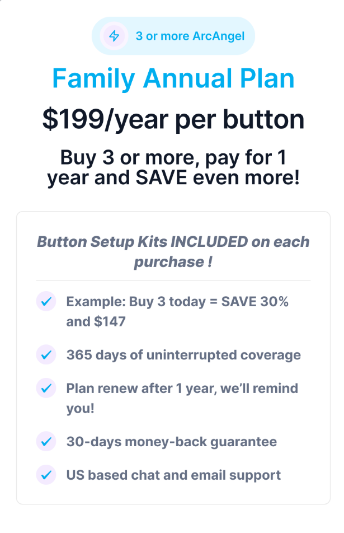
Task: Click the checkmark beside the plan renewal reminder
Action: pyautogui.click(x=46, y=388)
